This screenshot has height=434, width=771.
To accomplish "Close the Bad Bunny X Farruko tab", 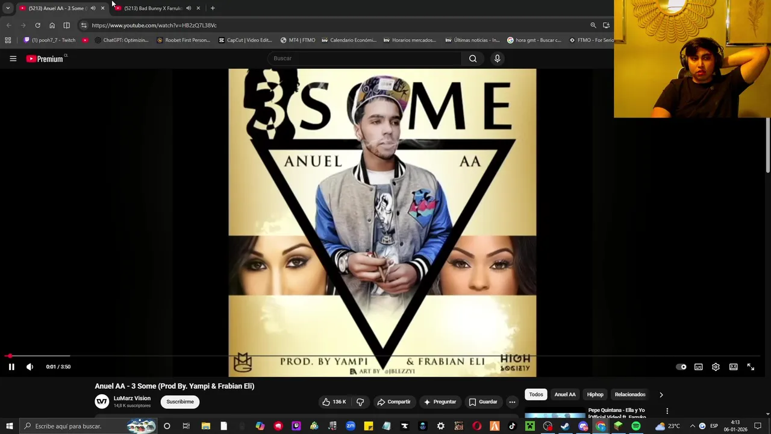I will point(198,8).
